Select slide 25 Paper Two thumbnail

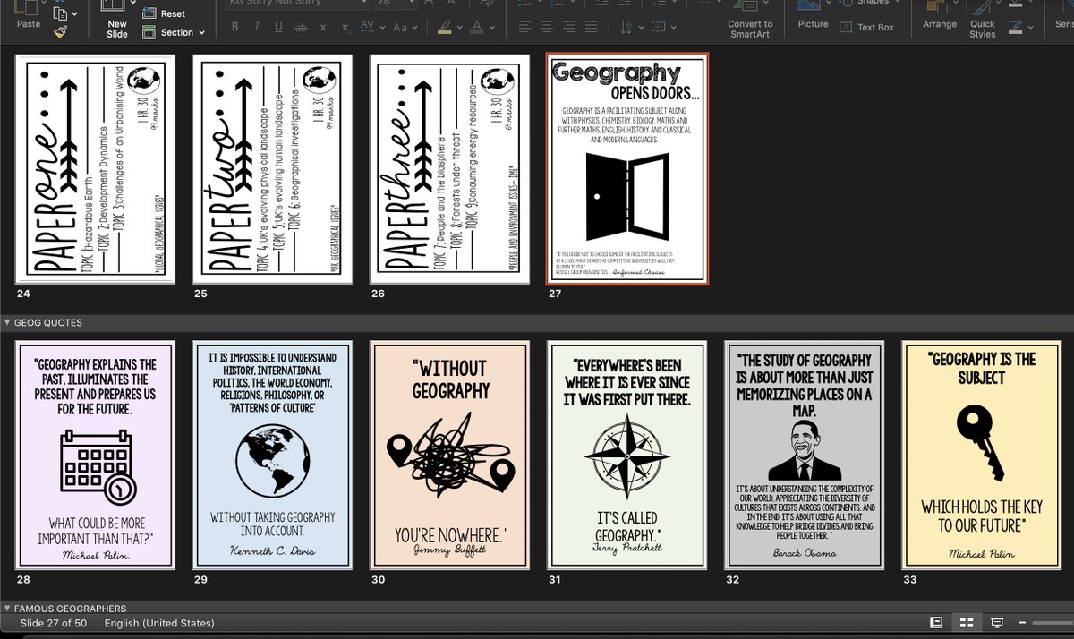pos(272,169)
